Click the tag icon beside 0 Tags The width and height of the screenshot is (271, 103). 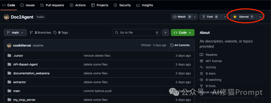pos(55,33)
